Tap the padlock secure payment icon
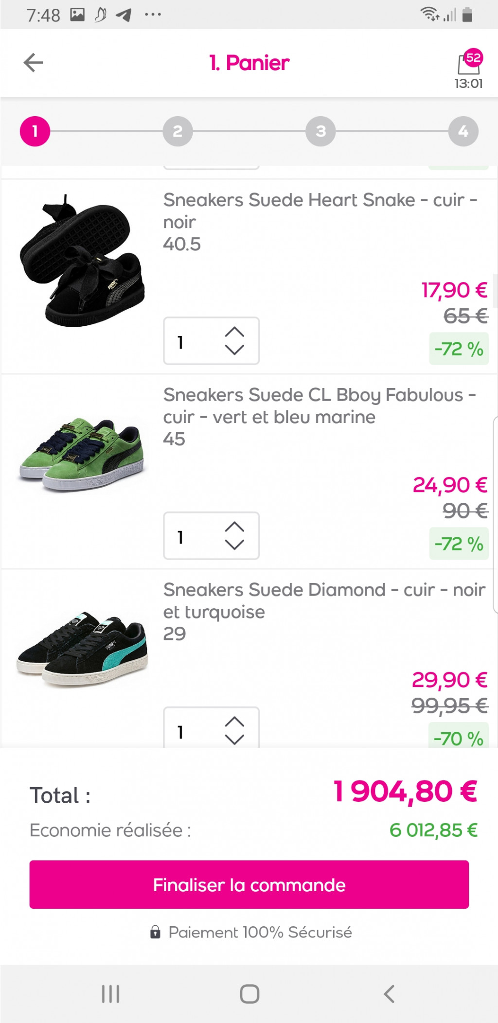498x1023 pixels. pos(155,932)
